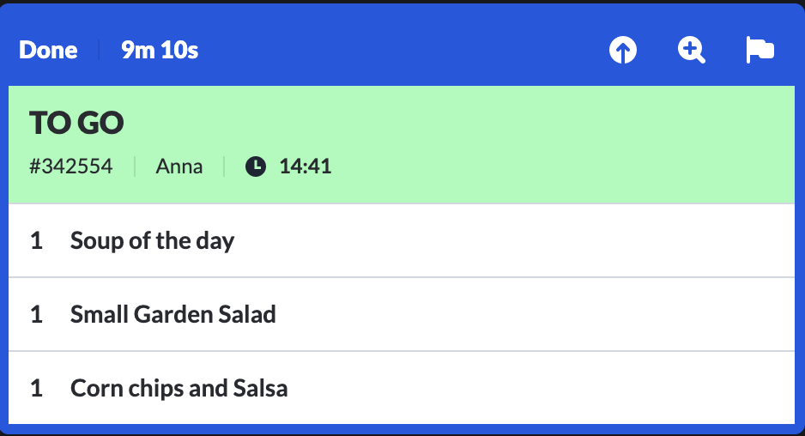Click the 14:41 order time

[306, 167]
